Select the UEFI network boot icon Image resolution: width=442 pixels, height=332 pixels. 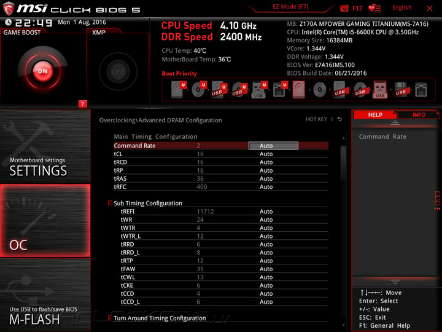tap(280, 90)
